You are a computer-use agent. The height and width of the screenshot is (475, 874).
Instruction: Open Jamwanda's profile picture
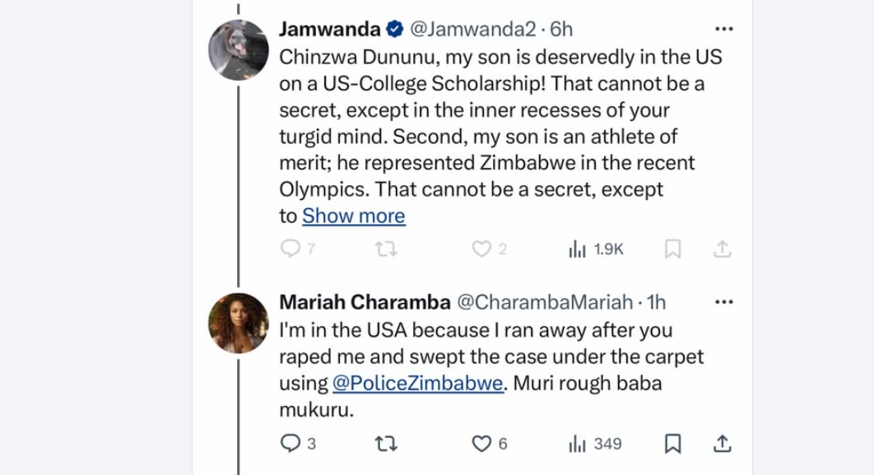tap(239, 50)
